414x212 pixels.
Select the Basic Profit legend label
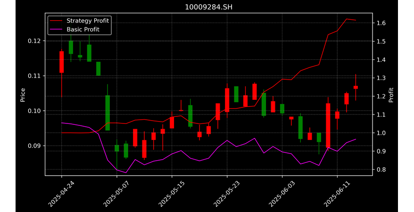[83, 29]
